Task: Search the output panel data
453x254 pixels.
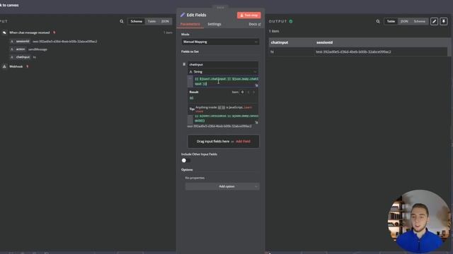Action: (378, 21)
